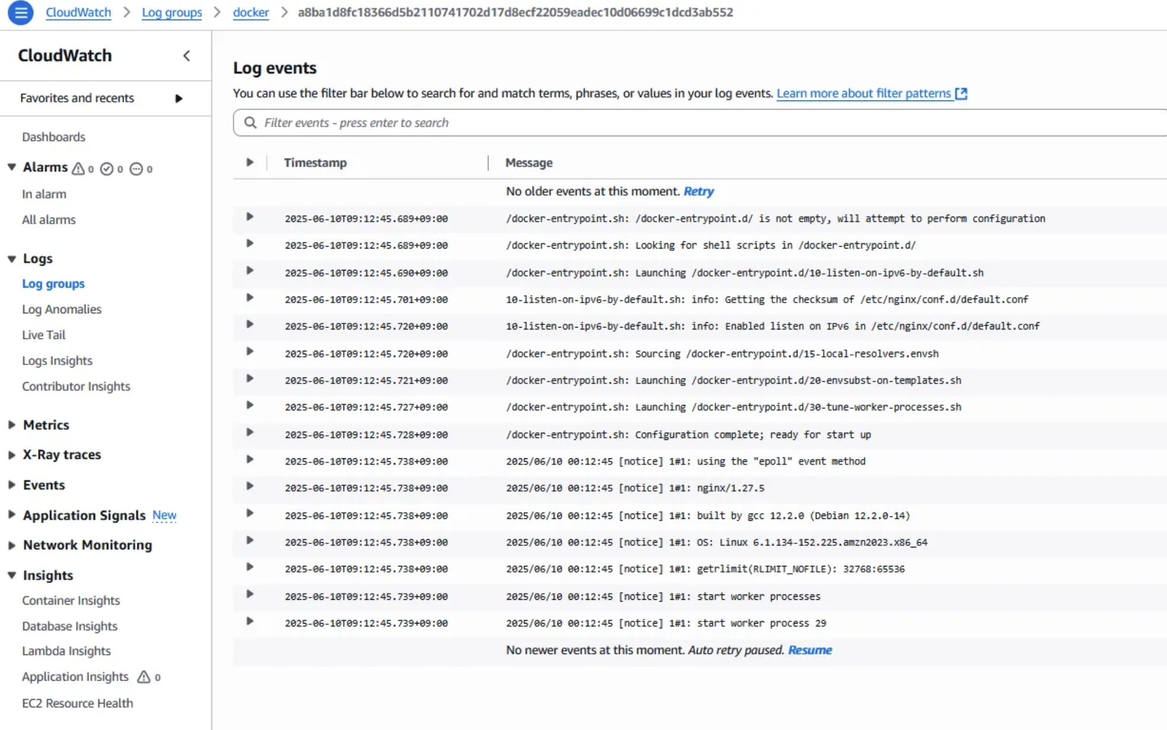Open the hamburger navigation menu icon
1167x730 pixels.
(x=20, y=12)
